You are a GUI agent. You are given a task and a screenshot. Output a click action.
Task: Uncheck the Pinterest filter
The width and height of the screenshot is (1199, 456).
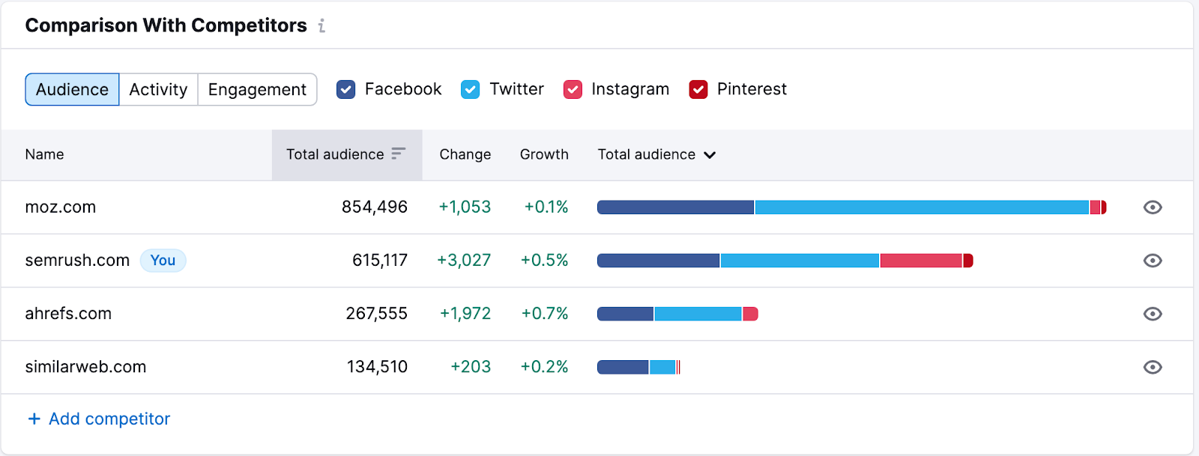pos(698,89)
